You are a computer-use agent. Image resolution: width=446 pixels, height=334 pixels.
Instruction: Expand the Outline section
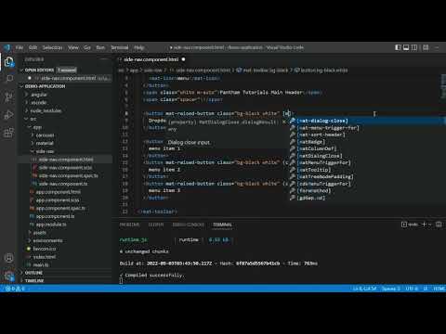[x=33, y=273]
